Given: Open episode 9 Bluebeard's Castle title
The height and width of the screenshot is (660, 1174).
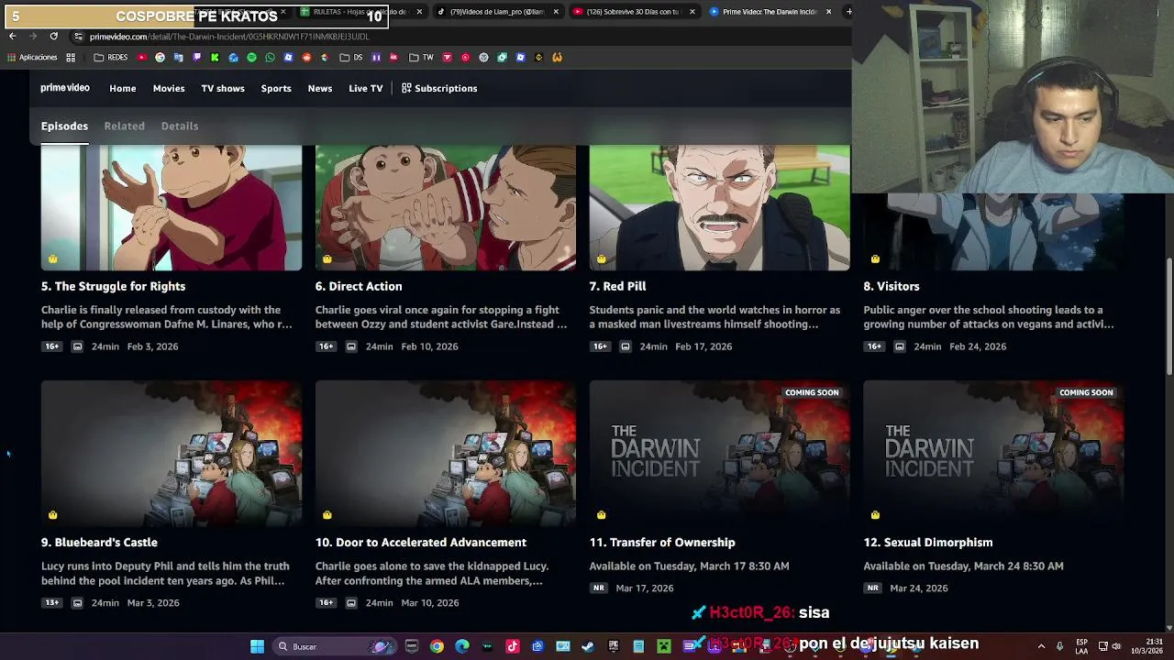Looking at the screenshot, I should pos(99,542).
